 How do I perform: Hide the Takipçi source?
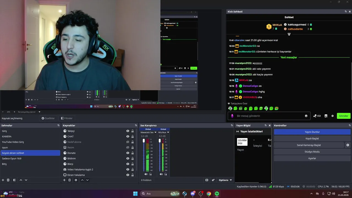128,131
